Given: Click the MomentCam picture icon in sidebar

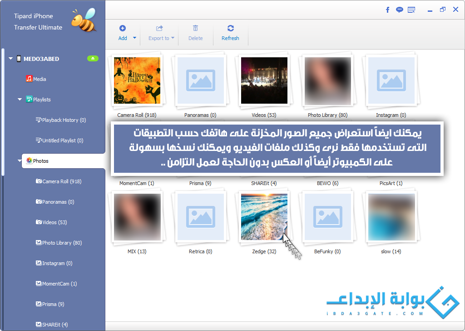Looking at the screenshot, I should pos(39,284).
